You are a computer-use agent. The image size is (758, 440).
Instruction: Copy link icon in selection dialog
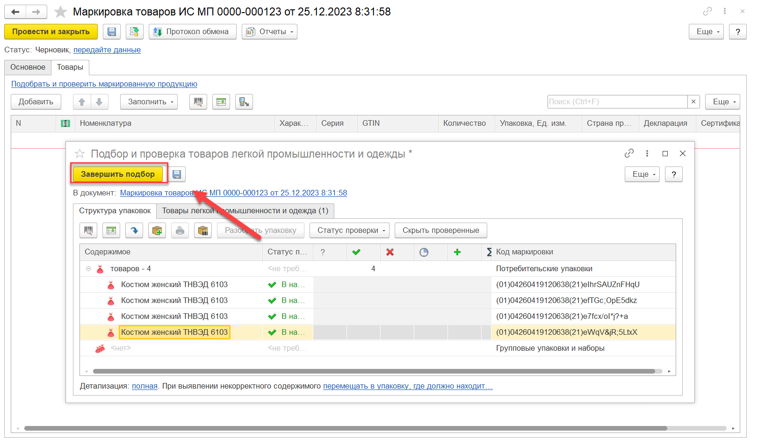coord(629,153)
